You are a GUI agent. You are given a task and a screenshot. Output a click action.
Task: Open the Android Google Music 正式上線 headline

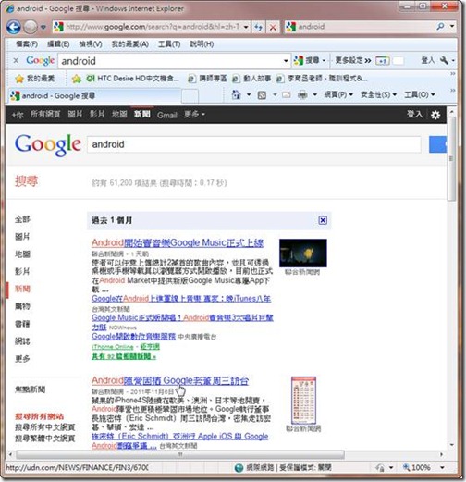(178, 242)
